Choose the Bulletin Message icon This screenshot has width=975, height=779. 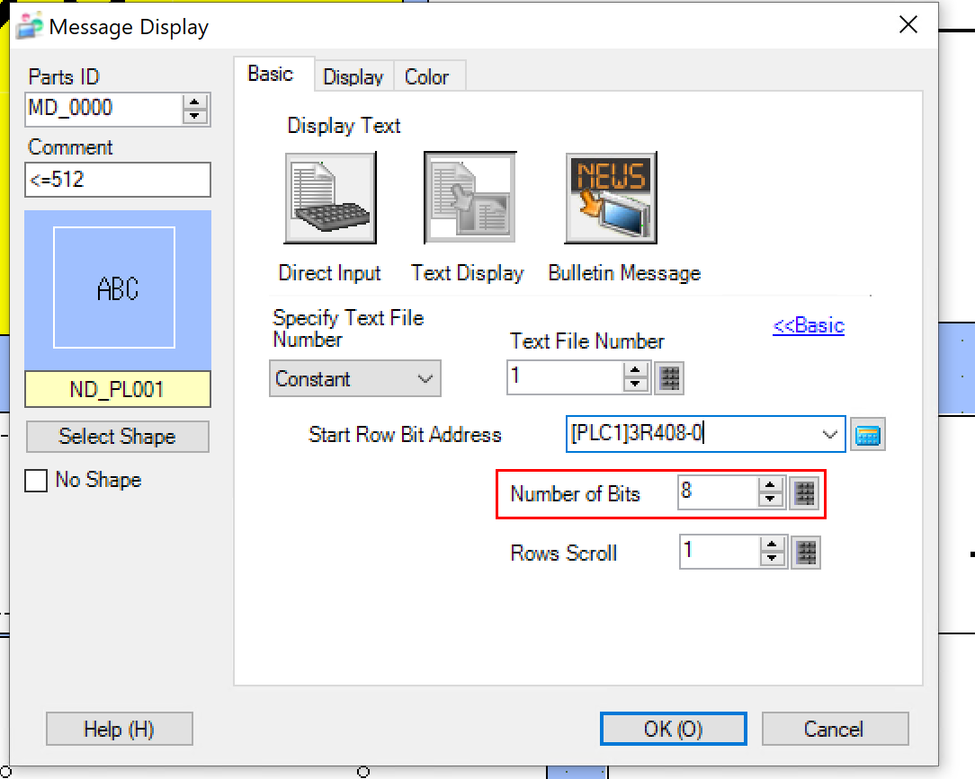click(x=611, y=198)
